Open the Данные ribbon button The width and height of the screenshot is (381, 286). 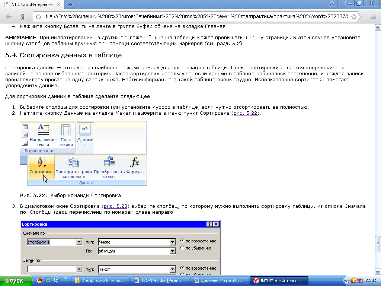[x=85, y=138]
